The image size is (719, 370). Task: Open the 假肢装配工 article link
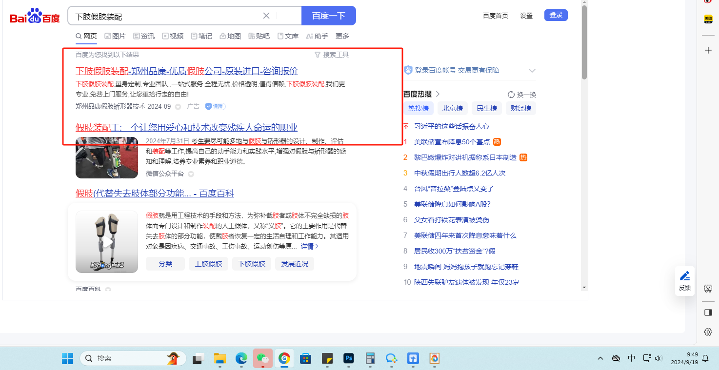coord(186,128)
